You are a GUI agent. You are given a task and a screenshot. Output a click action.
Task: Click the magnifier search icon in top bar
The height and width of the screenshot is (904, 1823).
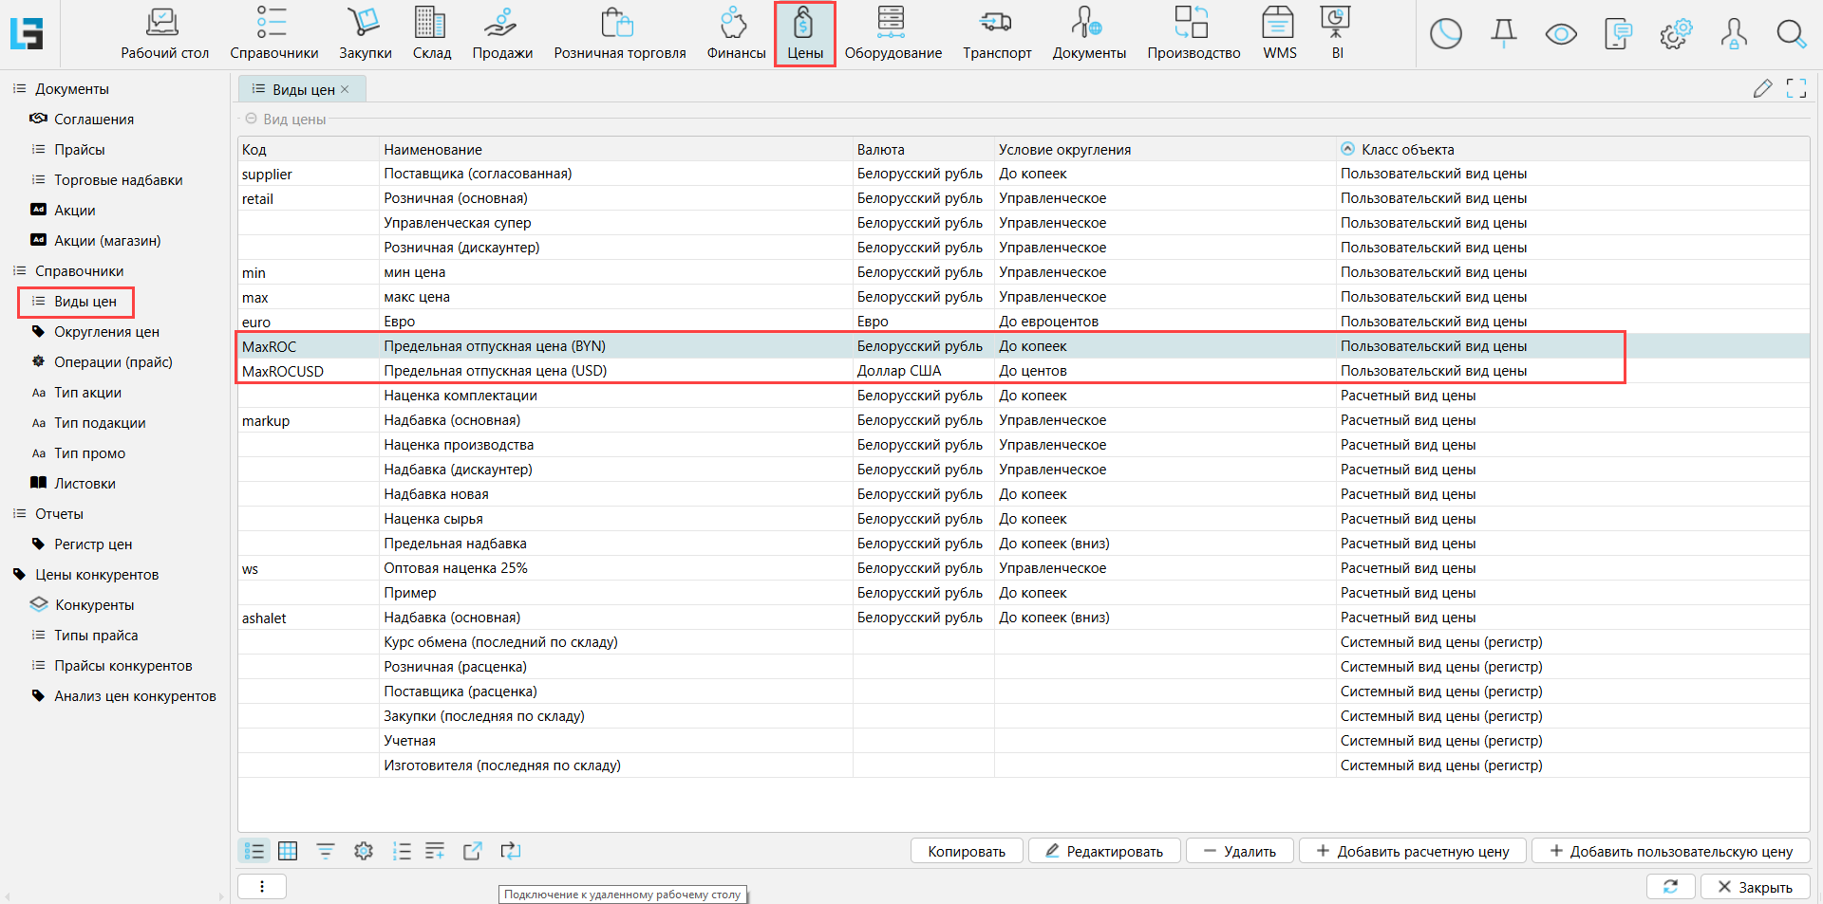click(1791, 34)
